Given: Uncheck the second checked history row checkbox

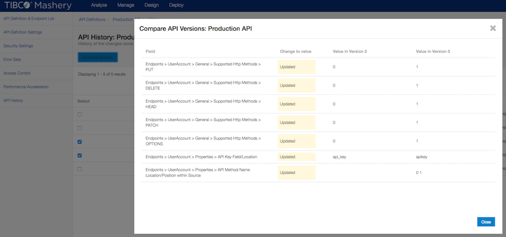Looking at the screenshot, I should (80, 156).
